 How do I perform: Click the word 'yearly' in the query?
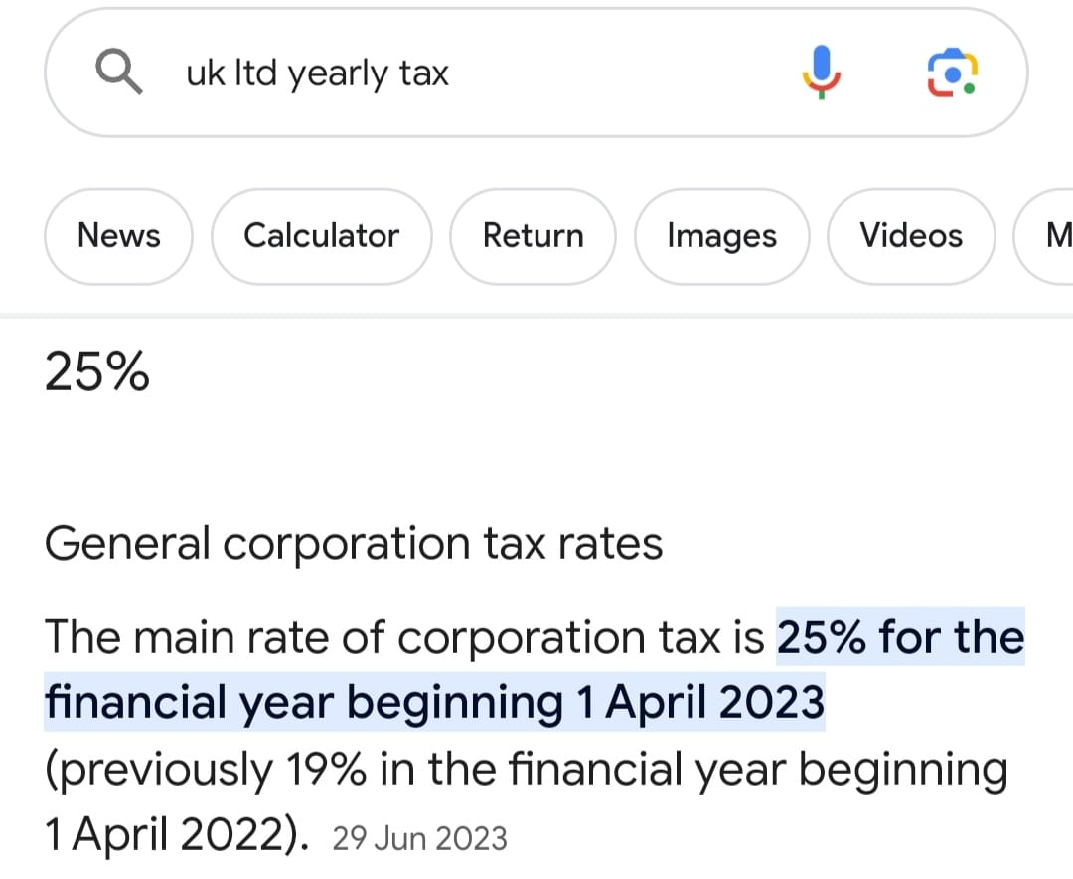338,73
